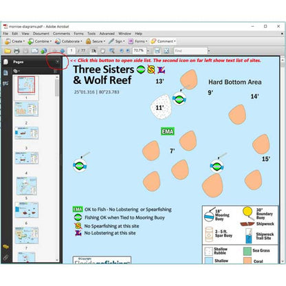The width and height of the screenshot is (286, 286).
Task: Open the Comments panel icon at bottom left
Action: [x=5, y=247]
